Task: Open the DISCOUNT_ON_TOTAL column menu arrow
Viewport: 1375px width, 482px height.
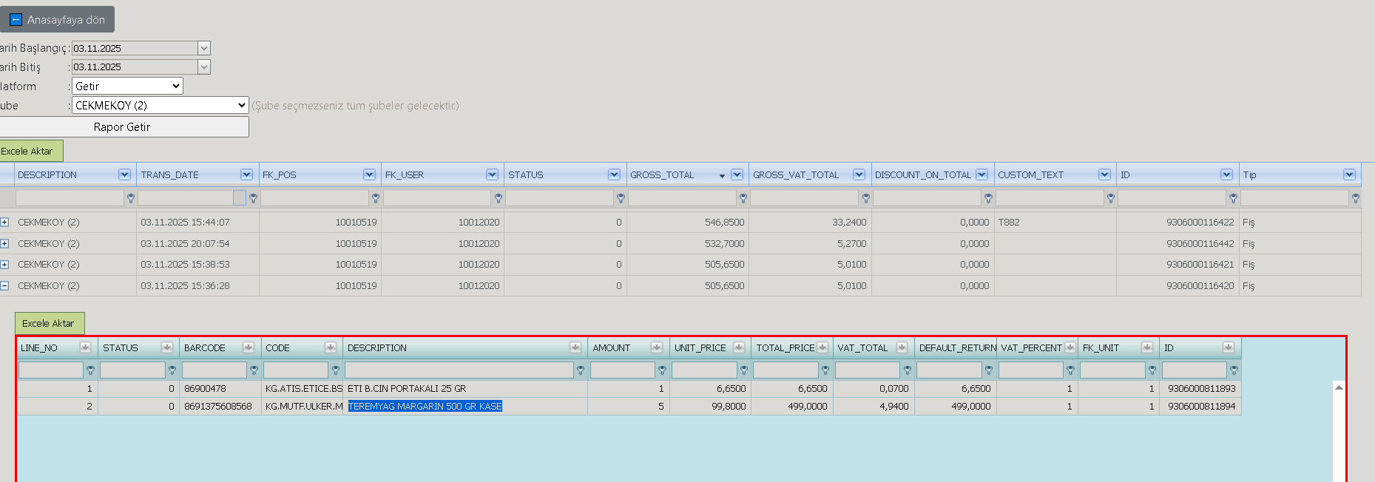Action: tap(982, 174)
